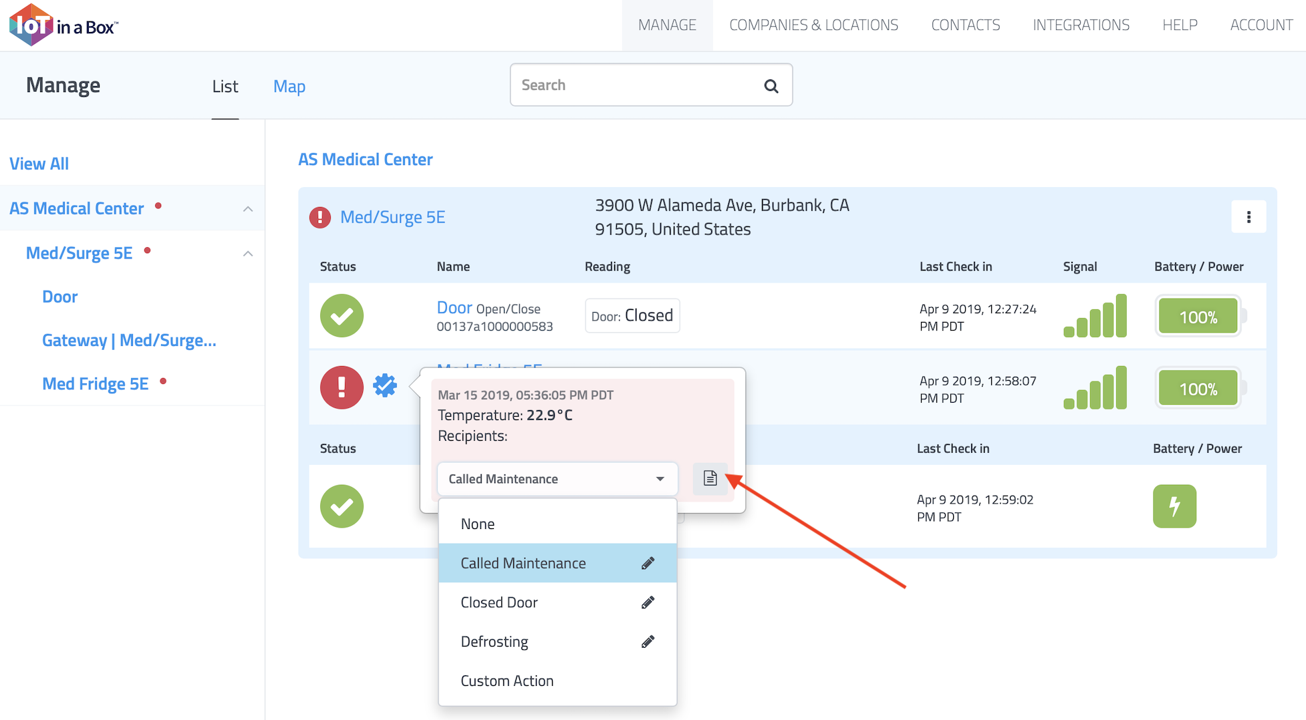Open the three-dot menu for Med/Surge 5E
Viewport: 1306px width, 720px height.
point(1248,217)
